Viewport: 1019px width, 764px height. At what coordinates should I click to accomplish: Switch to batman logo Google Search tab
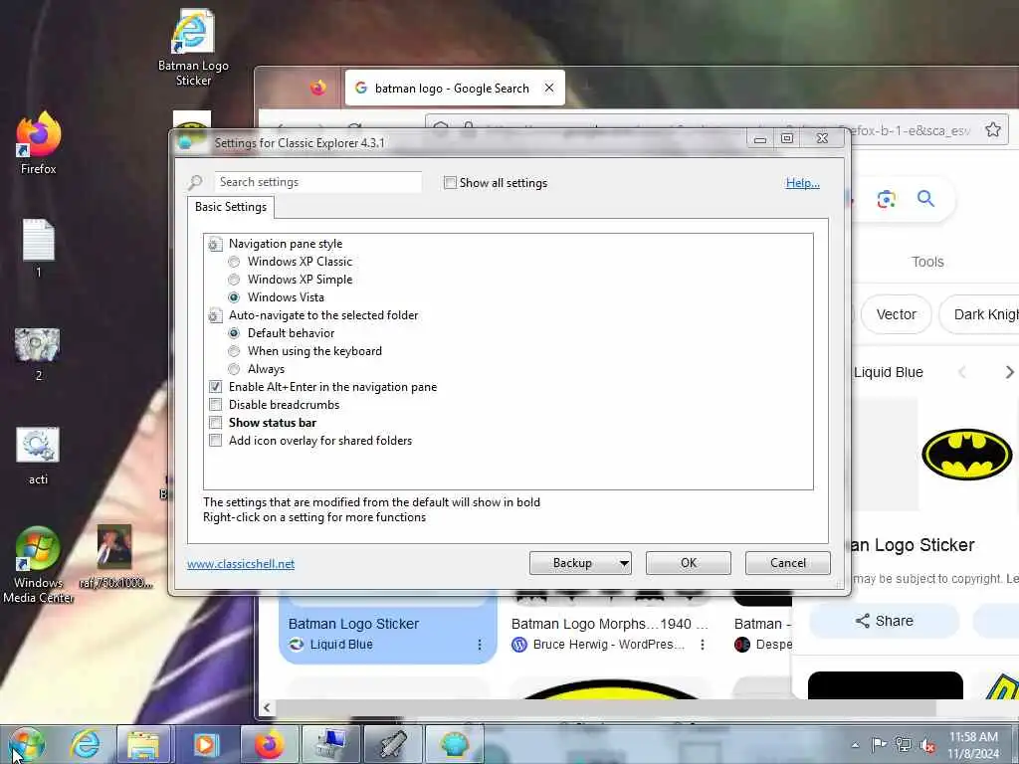coord(454,88)
